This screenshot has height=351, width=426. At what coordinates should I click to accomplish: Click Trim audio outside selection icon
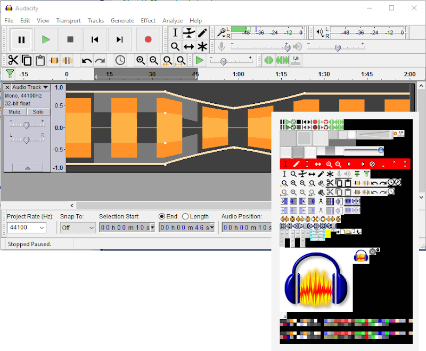pos(54,60)
